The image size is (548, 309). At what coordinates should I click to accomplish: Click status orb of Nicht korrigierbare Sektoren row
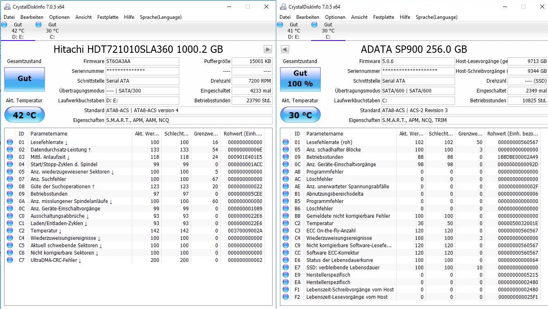[10, 253]
